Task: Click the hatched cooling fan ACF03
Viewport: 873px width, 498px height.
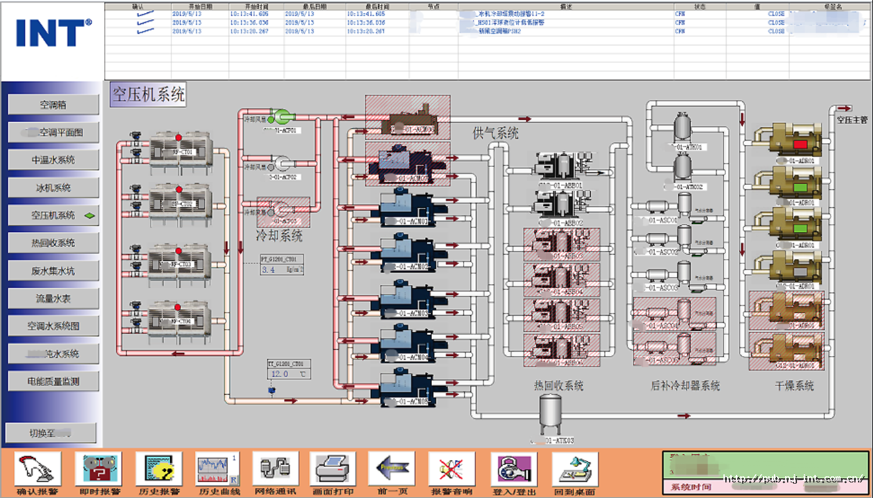Action: [284, 212]
